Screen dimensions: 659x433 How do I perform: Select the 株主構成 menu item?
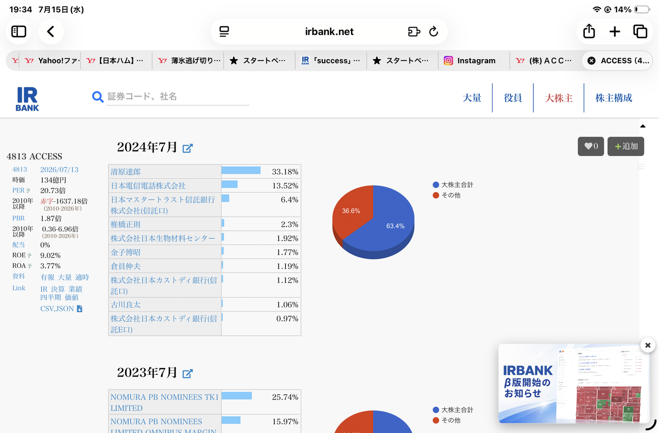click(614, 98)
